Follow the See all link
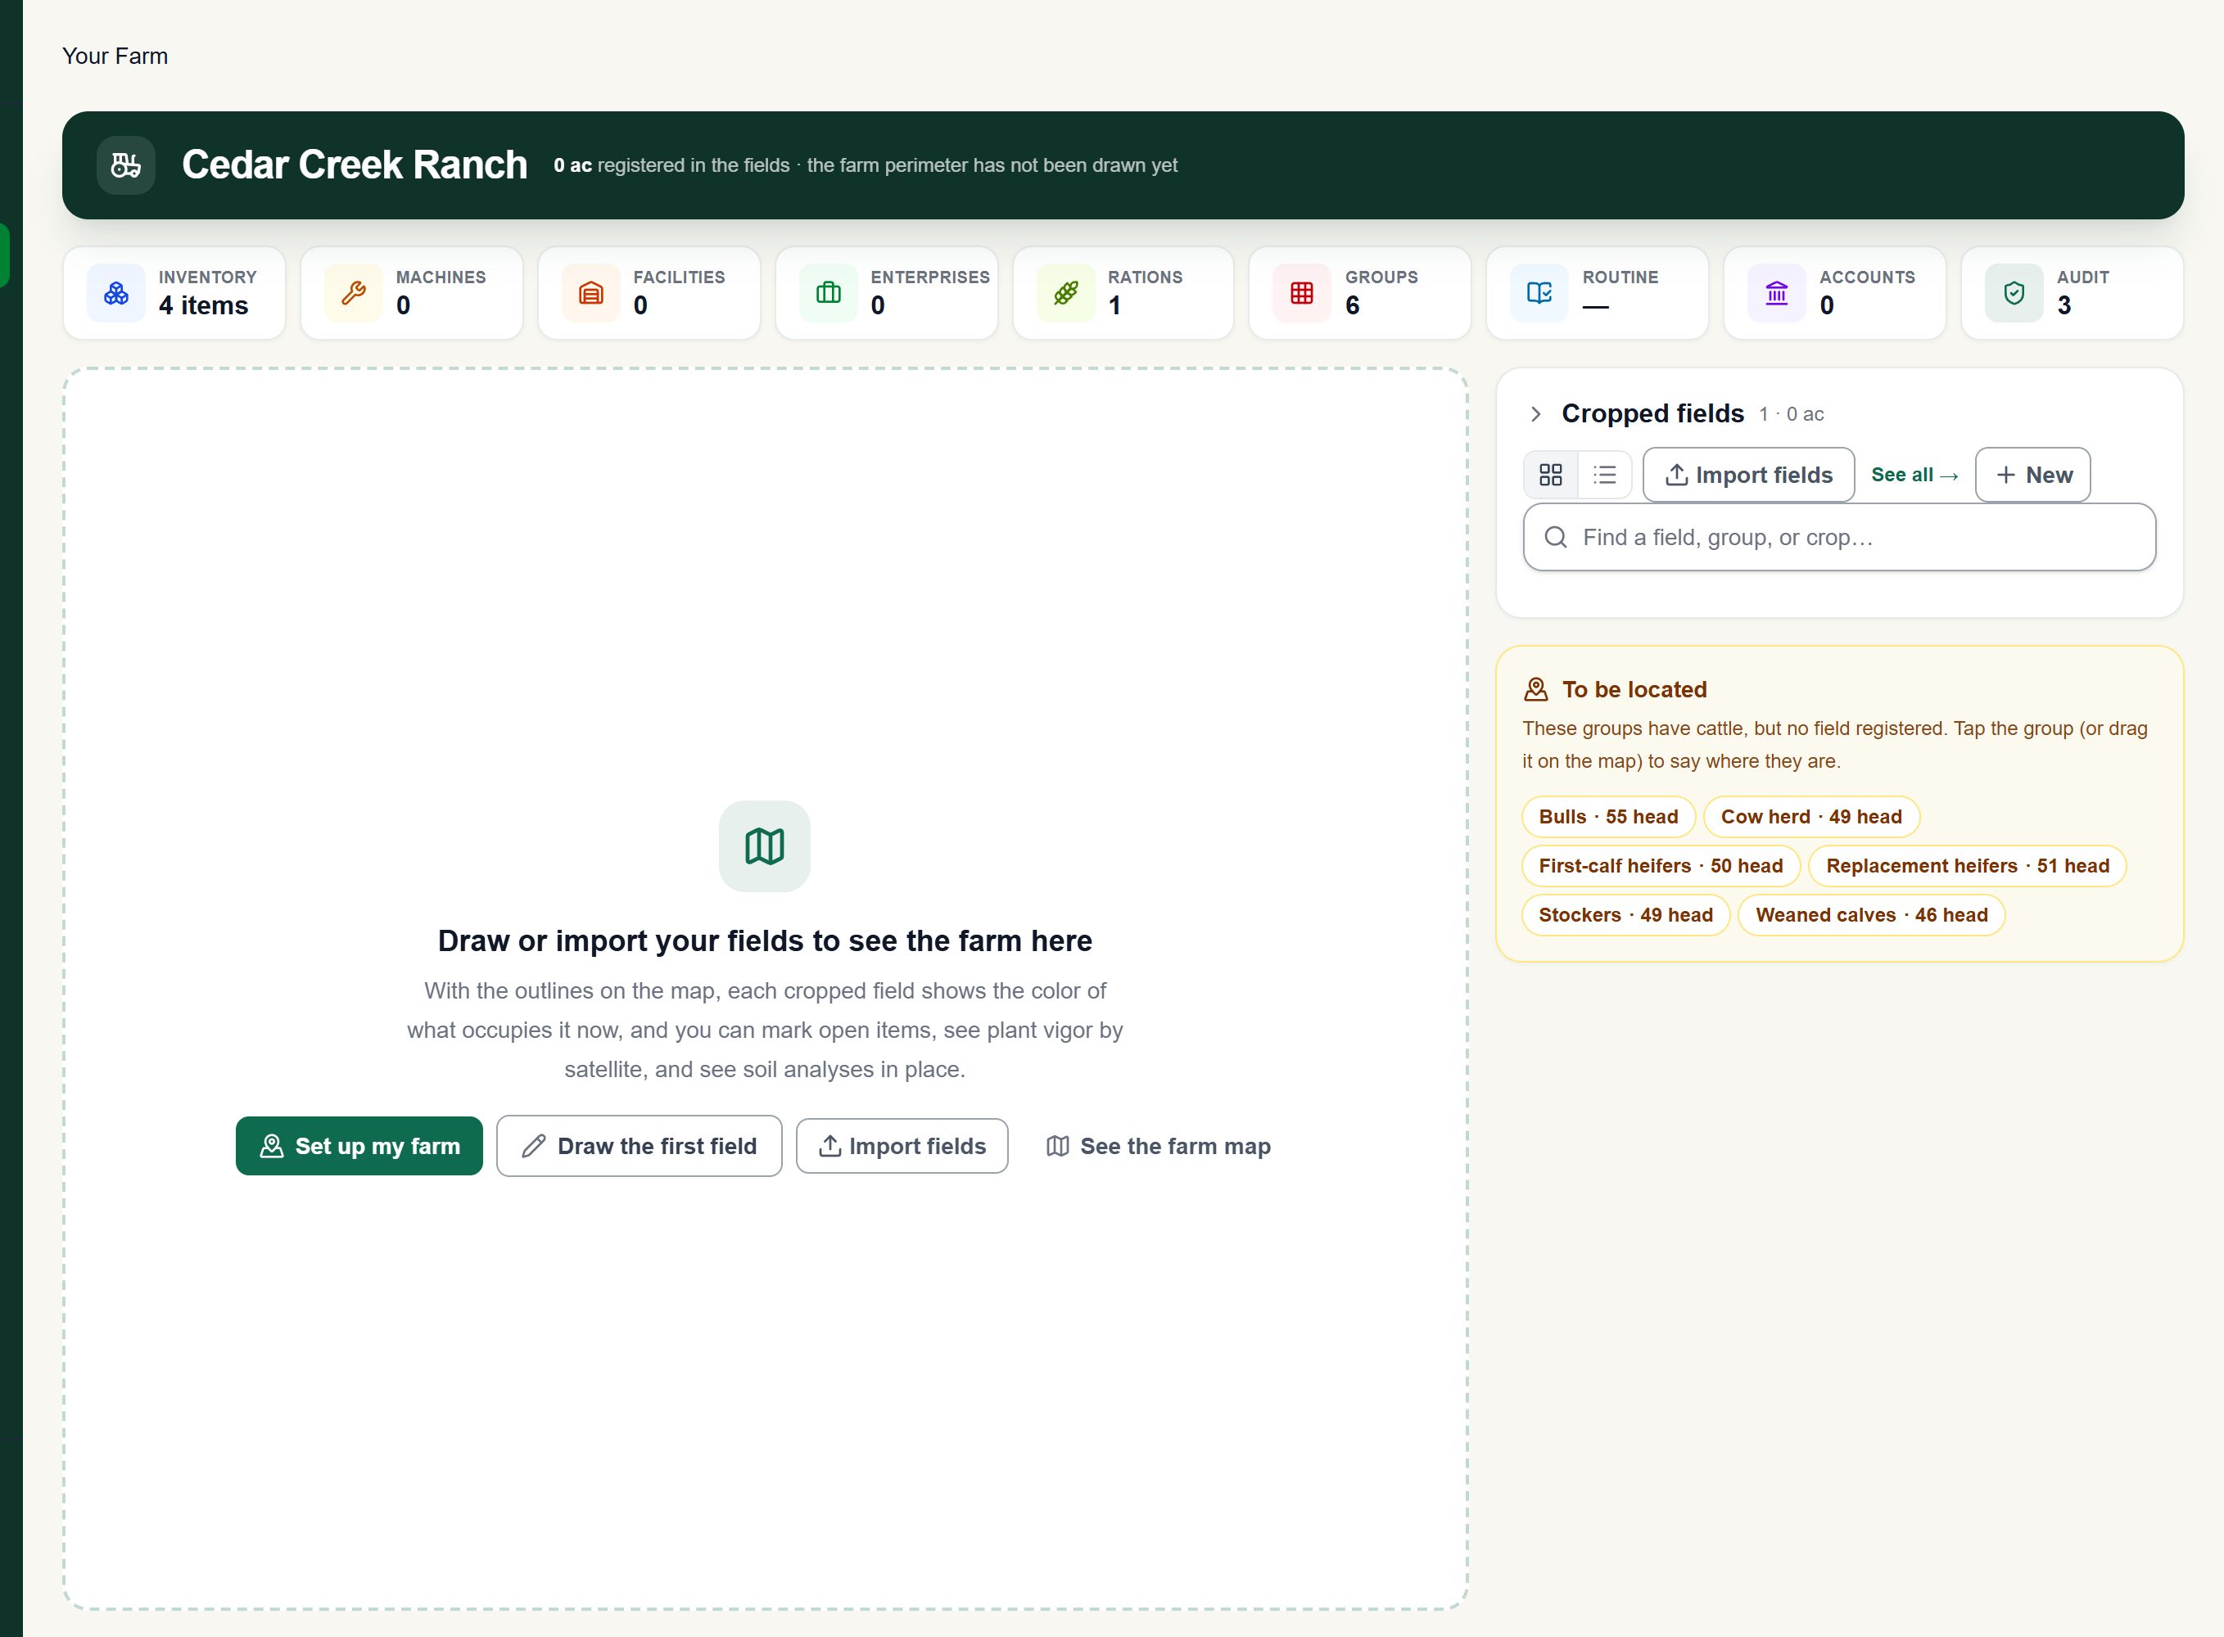 [x=1914, y=475]
